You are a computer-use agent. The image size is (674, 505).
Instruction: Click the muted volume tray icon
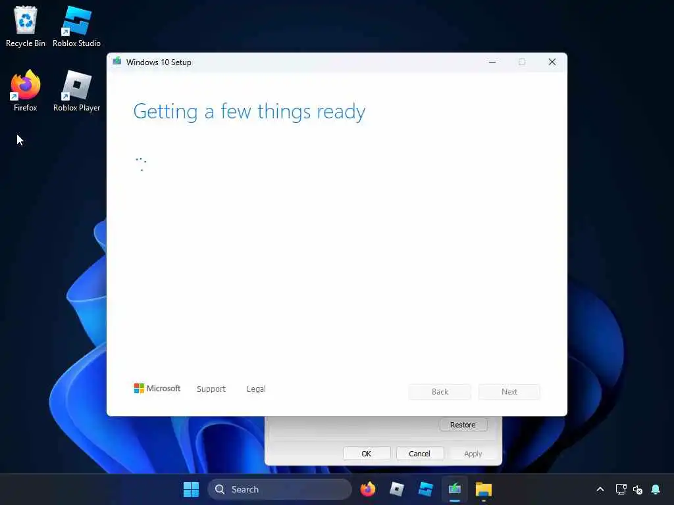pos(638,489)
